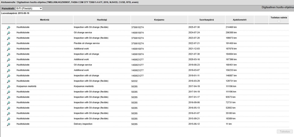Select the Korjaamo column header

(x=159, y=20)
